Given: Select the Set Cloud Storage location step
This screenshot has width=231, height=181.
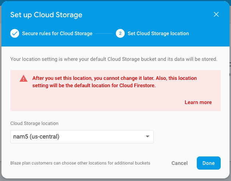Looking at the screenshot, I should tap(158, 33).
